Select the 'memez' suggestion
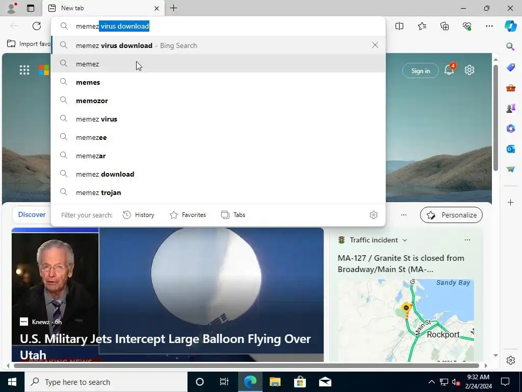522x392 pixels. pos(218,64)
